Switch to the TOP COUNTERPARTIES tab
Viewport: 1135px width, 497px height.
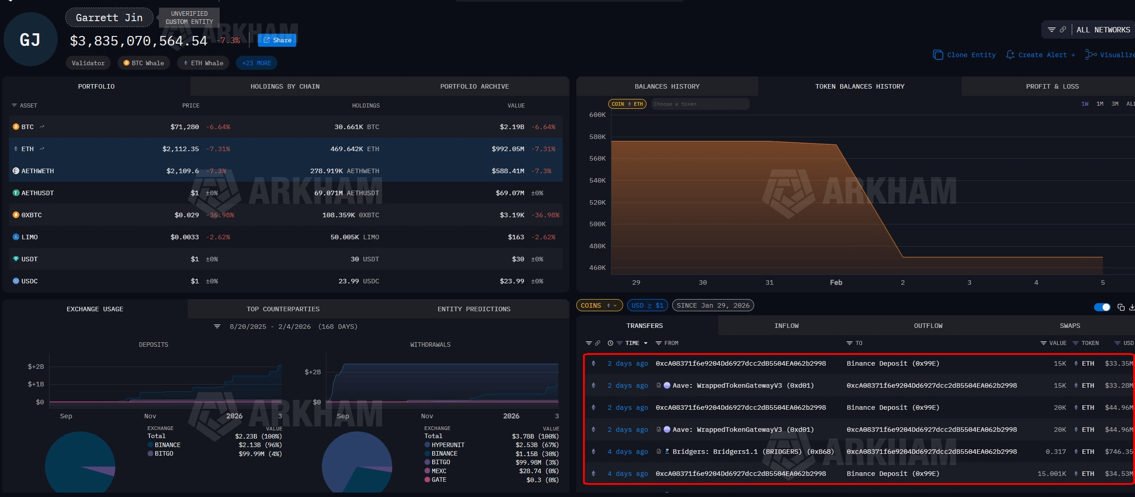point(283,309)
